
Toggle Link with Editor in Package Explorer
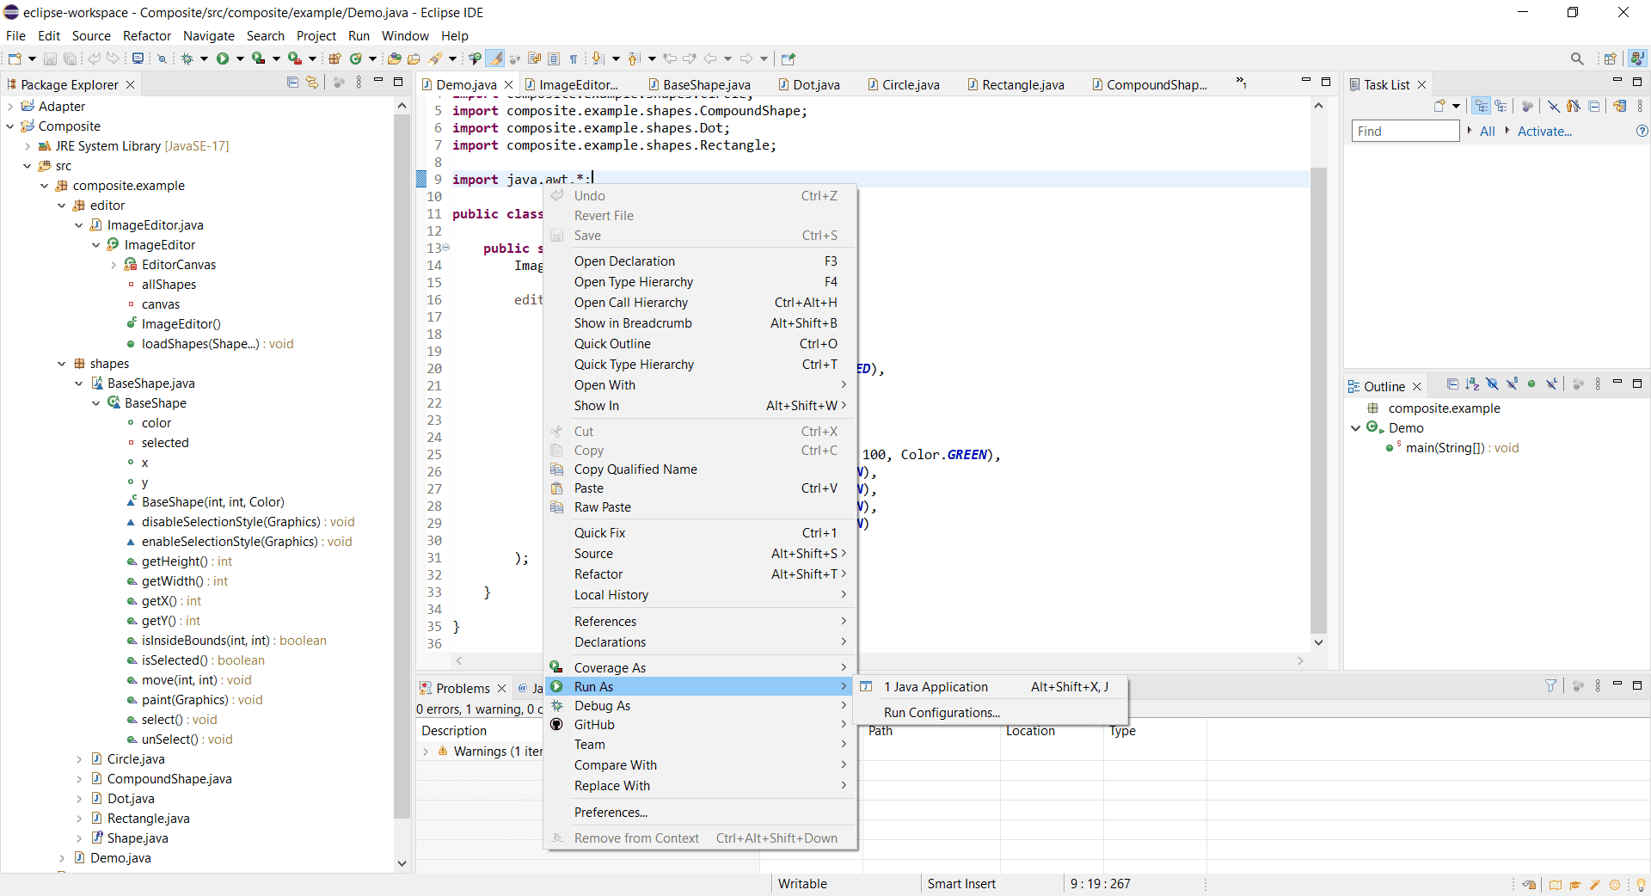[x=312, y=83]
